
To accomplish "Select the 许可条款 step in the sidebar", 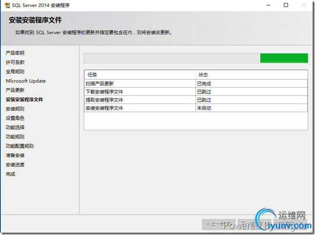I will [x=15, y=62].
